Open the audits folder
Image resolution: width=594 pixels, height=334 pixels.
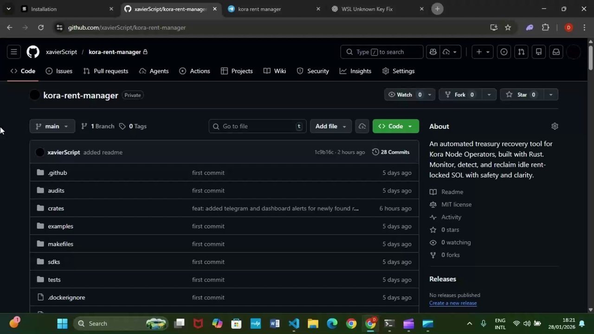click(x=56, y=191)
